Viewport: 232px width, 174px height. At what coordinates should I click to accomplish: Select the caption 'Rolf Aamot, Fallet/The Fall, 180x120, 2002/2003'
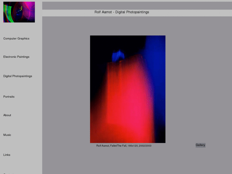[x=124, y=146]
